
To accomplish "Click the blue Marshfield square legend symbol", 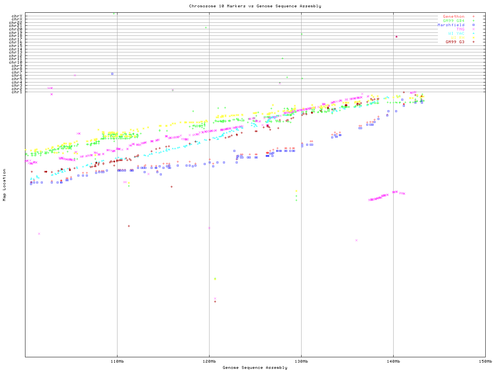I will (473, 25).
